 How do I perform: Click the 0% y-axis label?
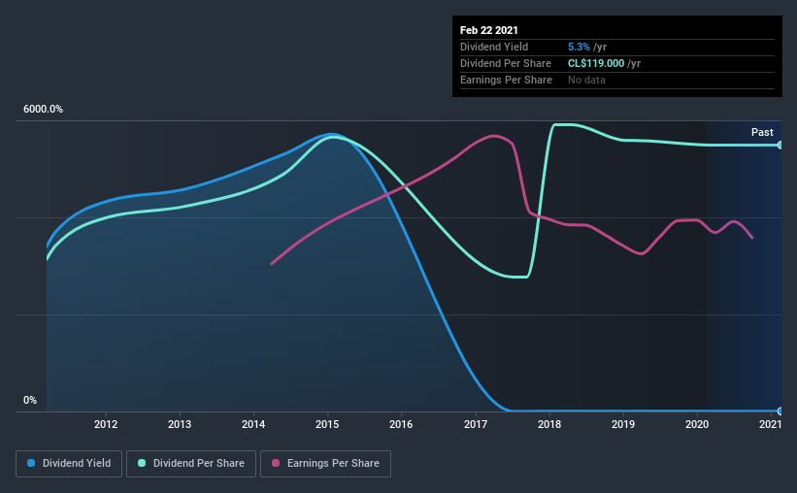coord(30,401)
